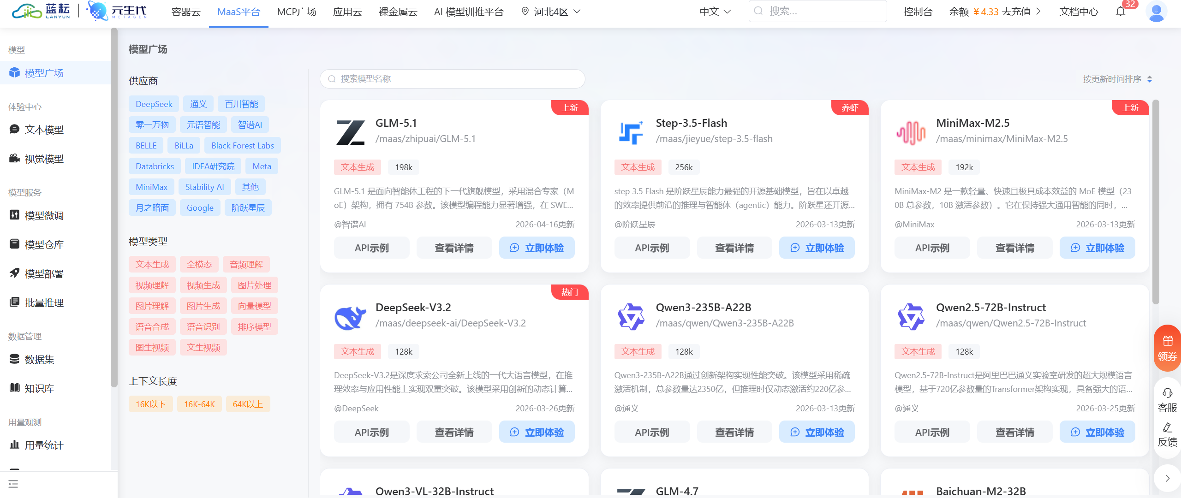The height and width of the screenshot is (498, 1181).
Task: Open the 河北4区 region dropdown
Action: 551,12
